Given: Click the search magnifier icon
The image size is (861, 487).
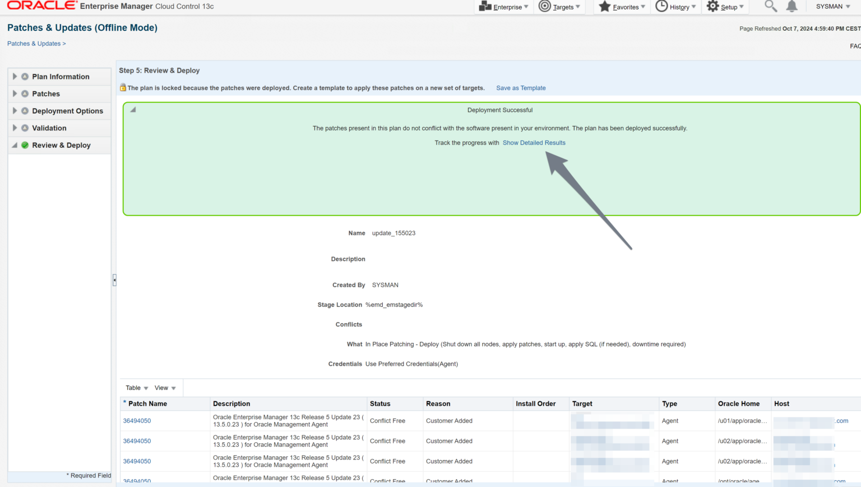Looking at the screenshot, I should 771,6.
